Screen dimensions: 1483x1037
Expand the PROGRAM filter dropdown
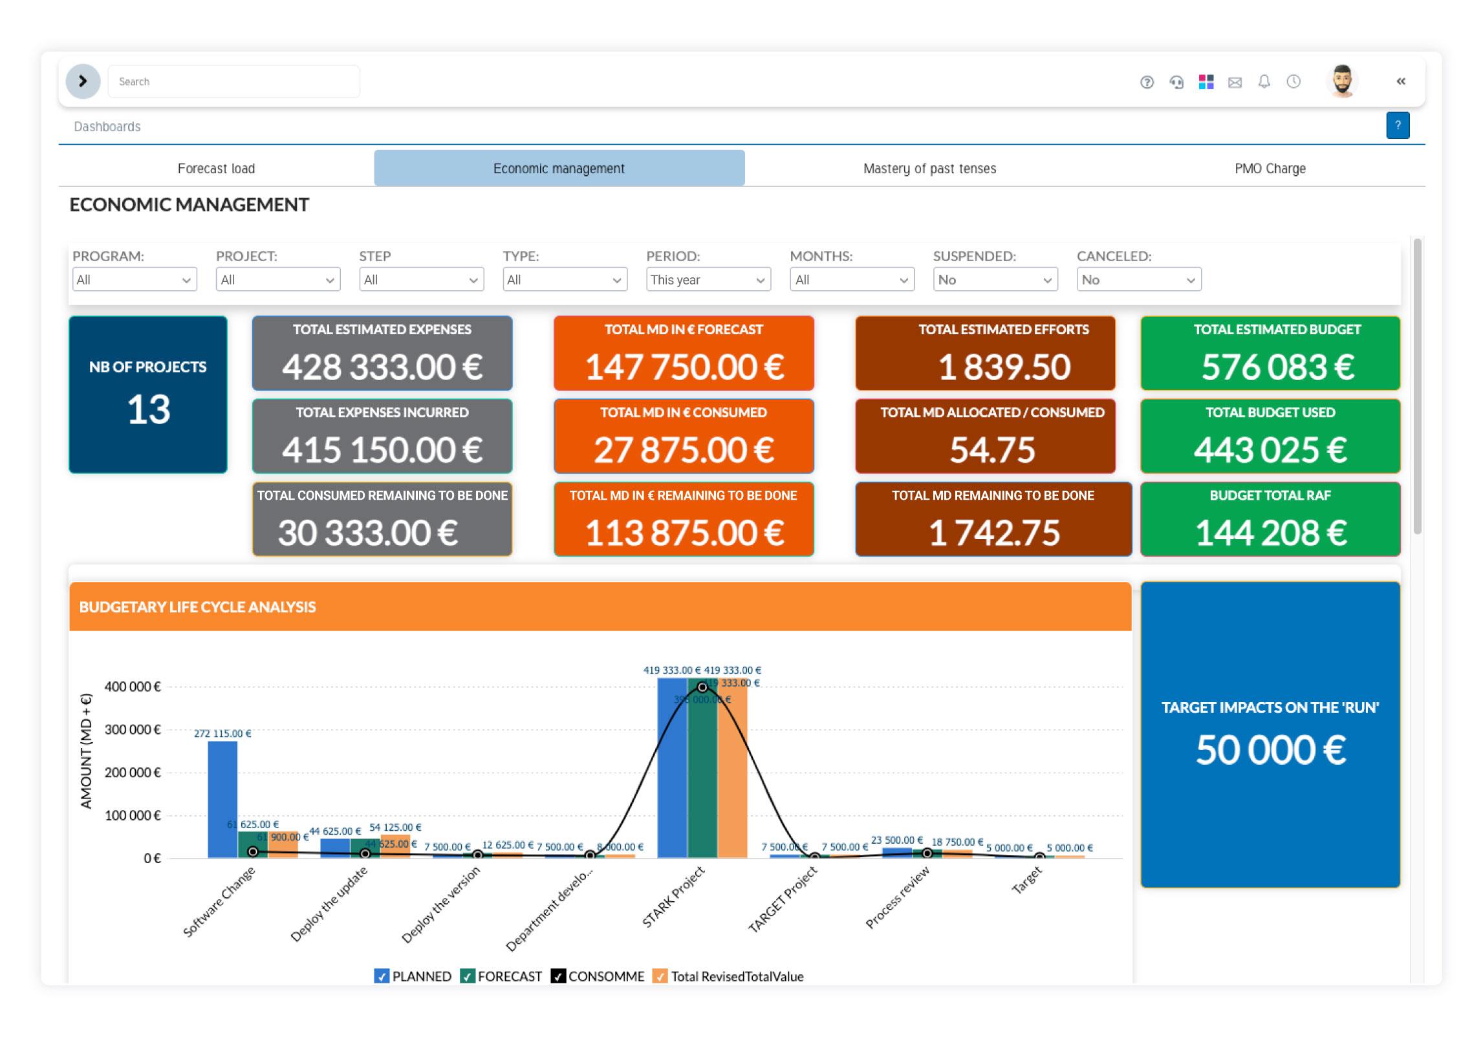click(x=134, y=279)
